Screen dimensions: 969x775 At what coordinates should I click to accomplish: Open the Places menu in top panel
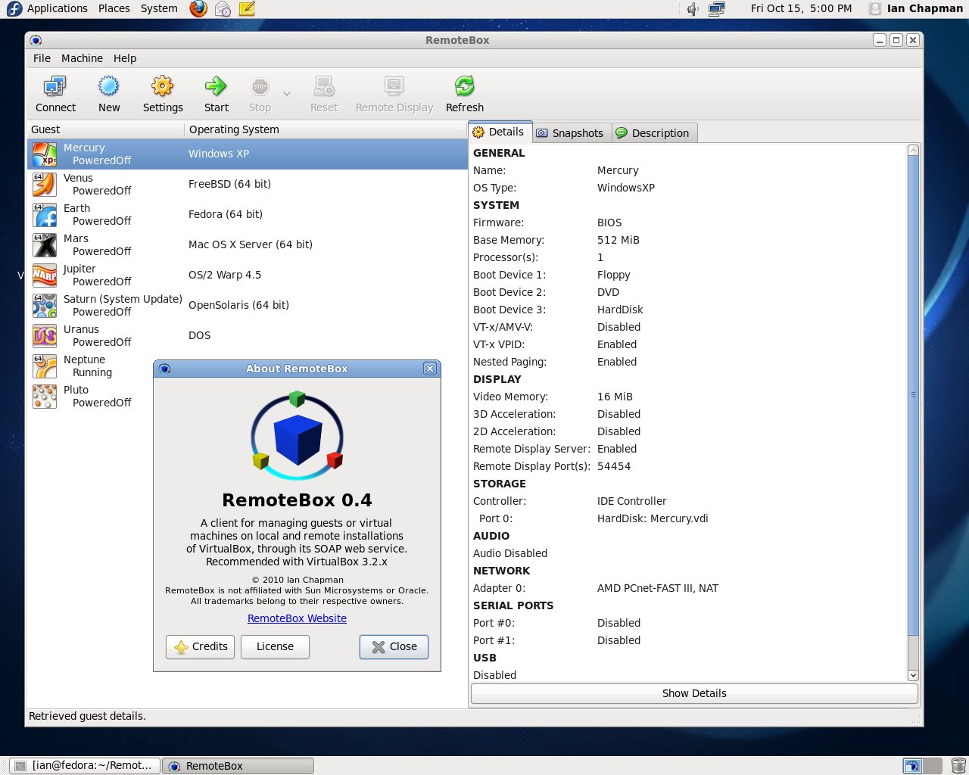pyautogui.click(x=114, y=8)
